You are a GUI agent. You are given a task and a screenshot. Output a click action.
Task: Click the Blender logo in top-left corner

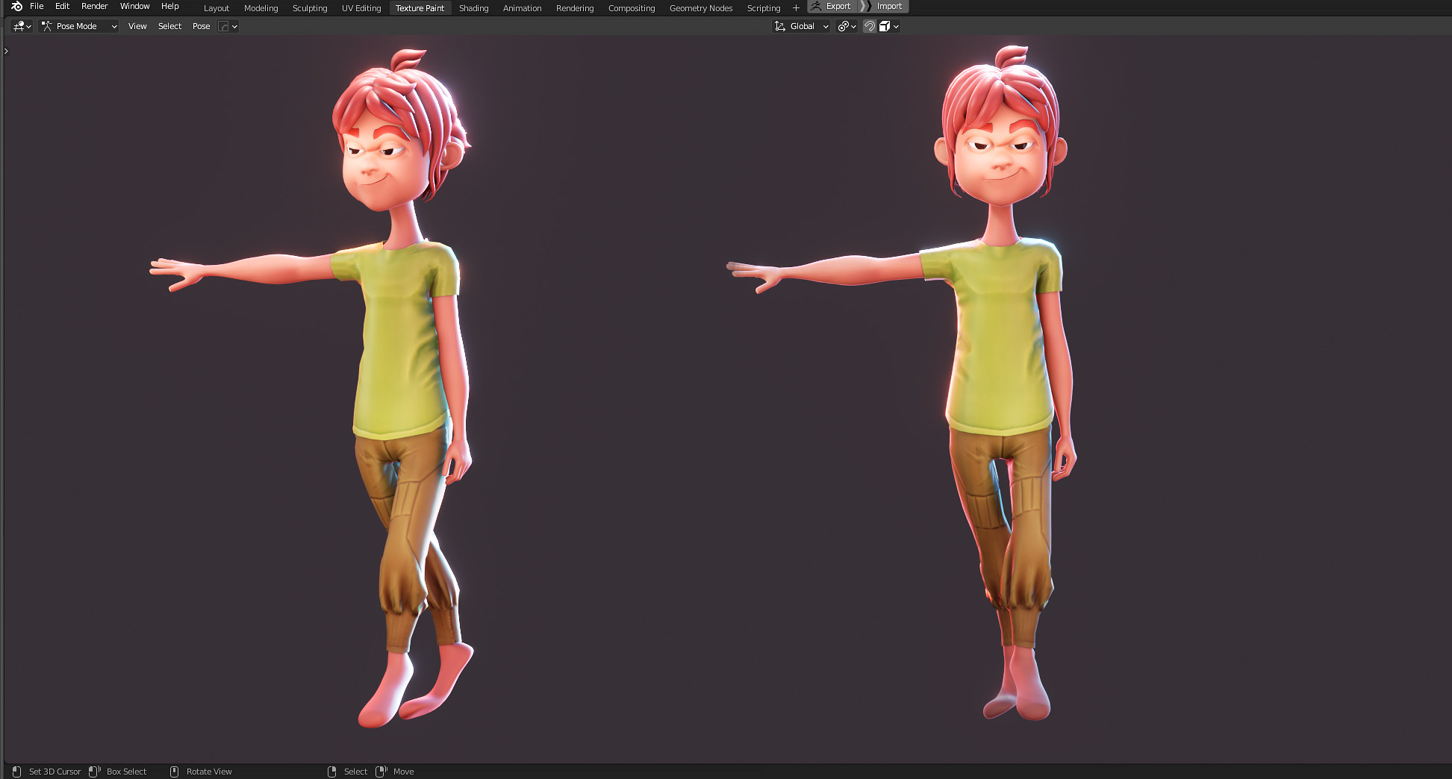pyautogui.click(x=15, y=6)
